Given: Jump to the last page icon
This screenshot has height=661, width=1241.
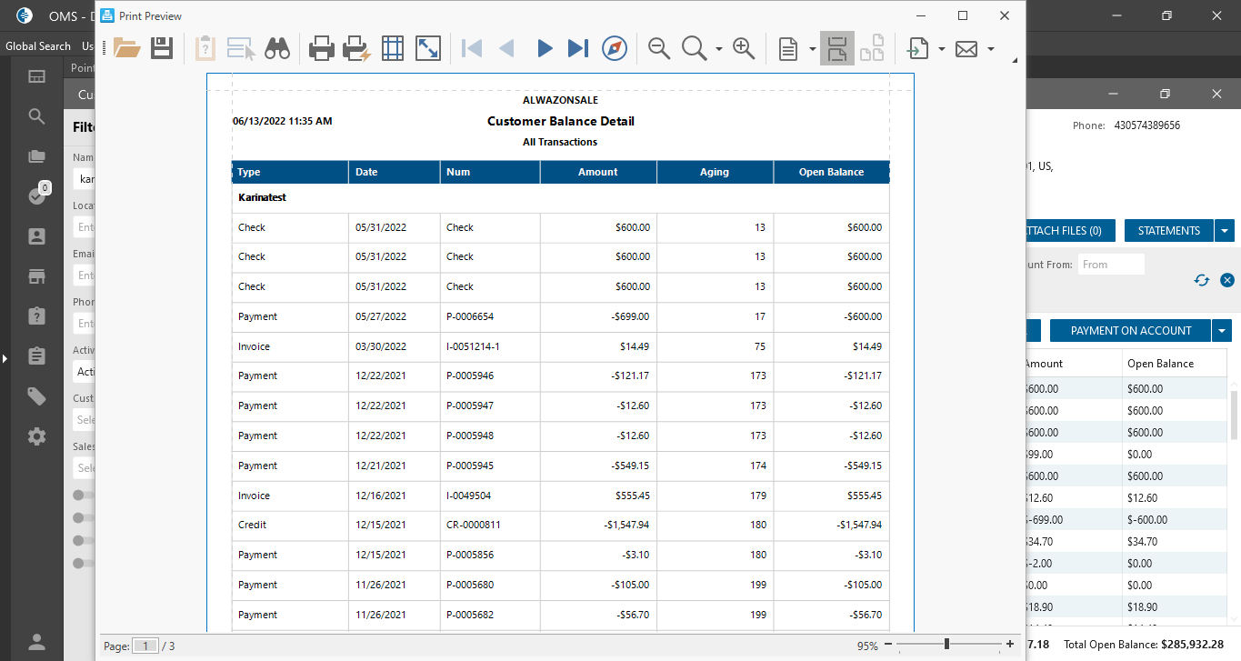Looking at the screenshot, I should pos(577,48).
